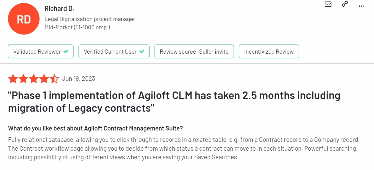
Task: Click the Jun 19, 2023 review date
Action: tap(79, 79)
